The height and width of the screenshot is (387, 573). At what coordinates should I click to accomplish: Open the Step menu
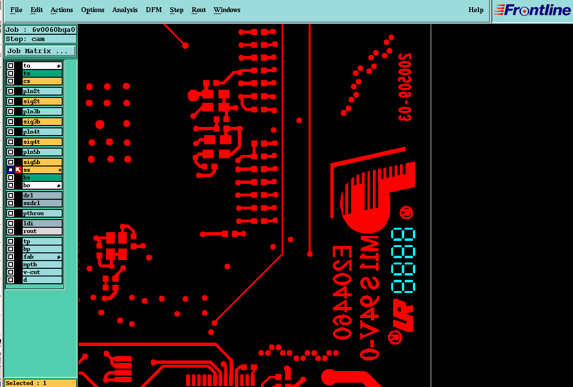pos(177,10)
